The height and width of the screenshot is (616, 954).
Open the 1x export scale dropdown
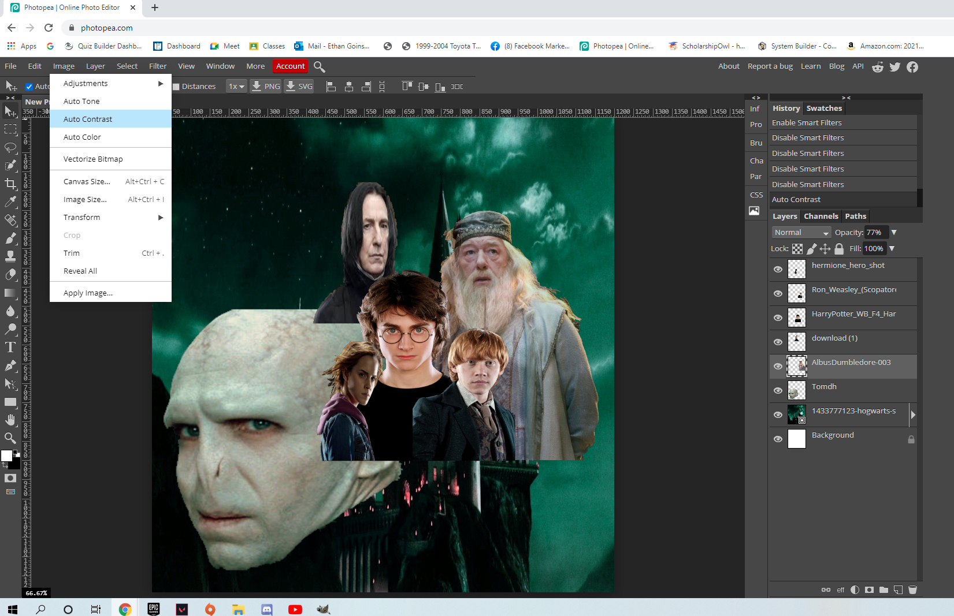[236, 87]
